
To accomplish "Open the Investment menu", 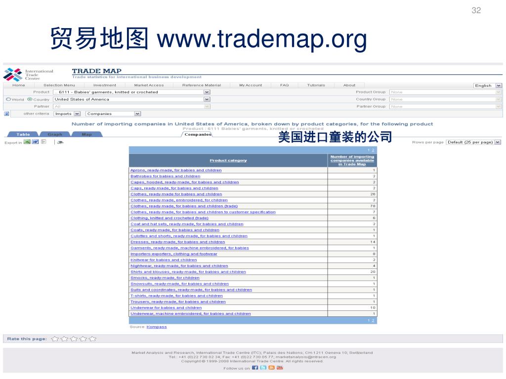I will point(105,85).
